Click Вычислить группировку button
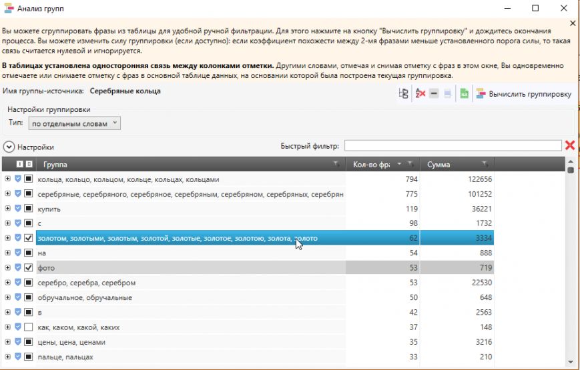The image size is (580, 370). pyautogui.click(x=524, y=94)
